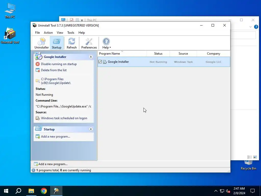The image size is (261, 196).
Task: Open This PC desktop icon
Action: [x=10, y=10]
